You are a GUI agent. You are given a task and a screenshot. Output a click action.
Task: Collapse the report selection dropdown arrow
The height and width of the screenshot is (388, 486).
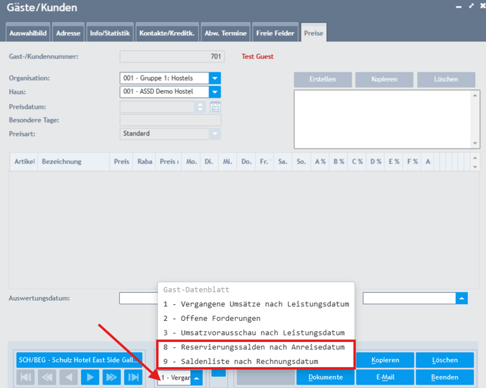pyautogui.click(x=197, y=378)
